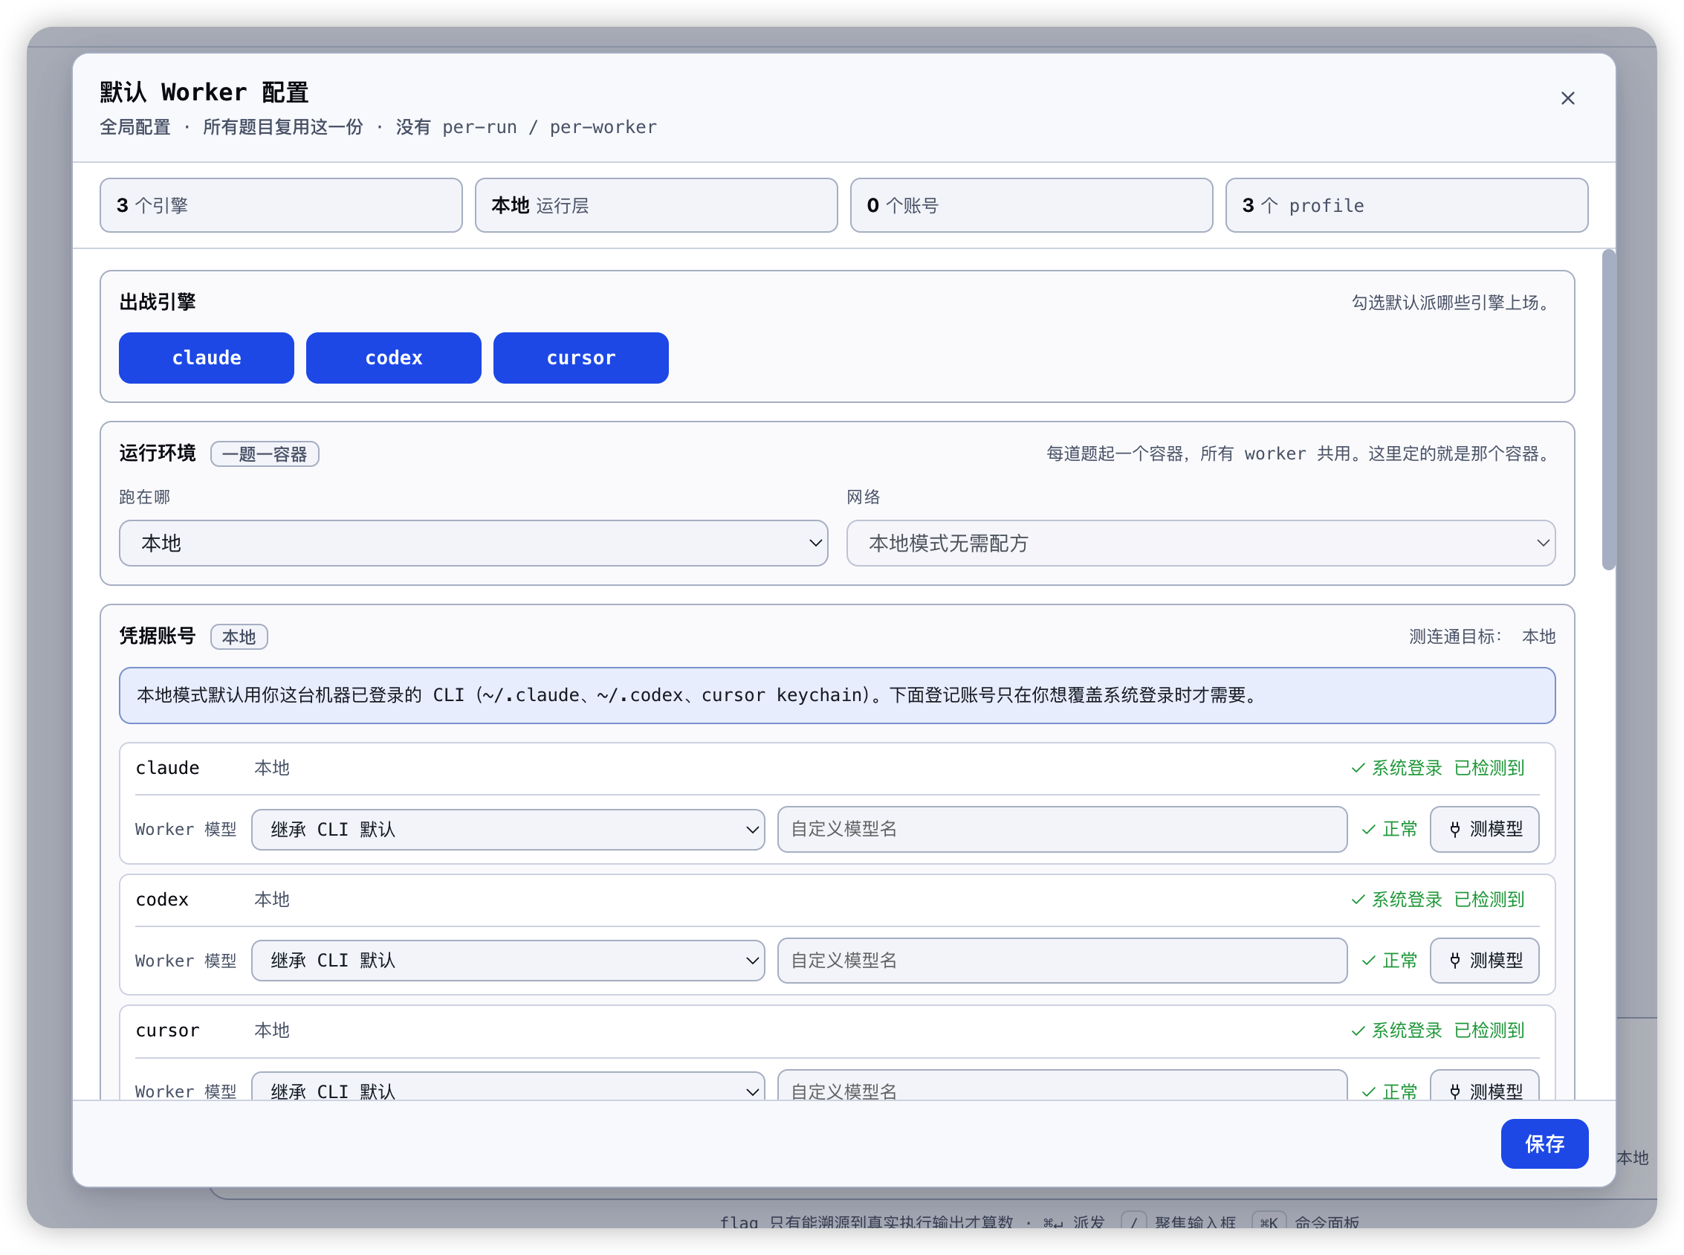Click the claude label in credentials list
Viewport: 1684px width, 1255px height.
point(167,768)
